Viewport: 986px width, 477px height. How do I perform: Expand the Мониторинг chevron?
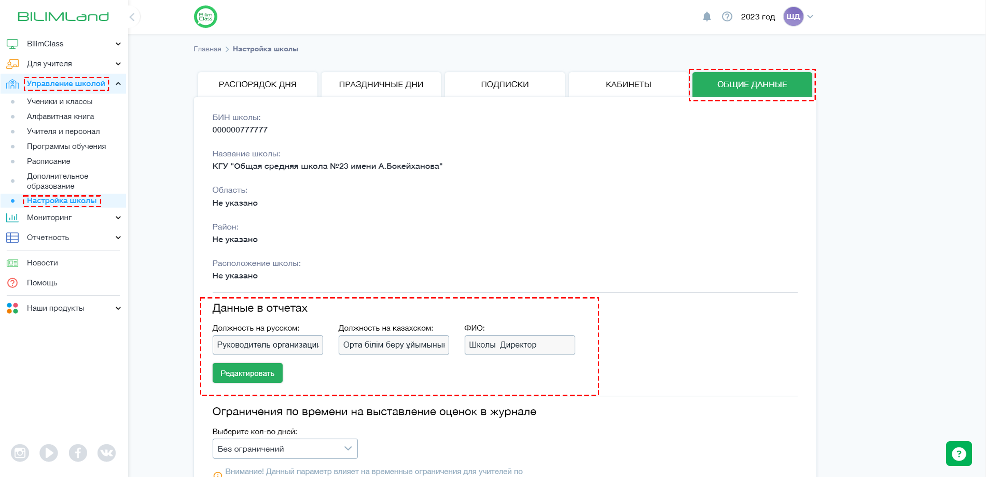click(118, 217)
